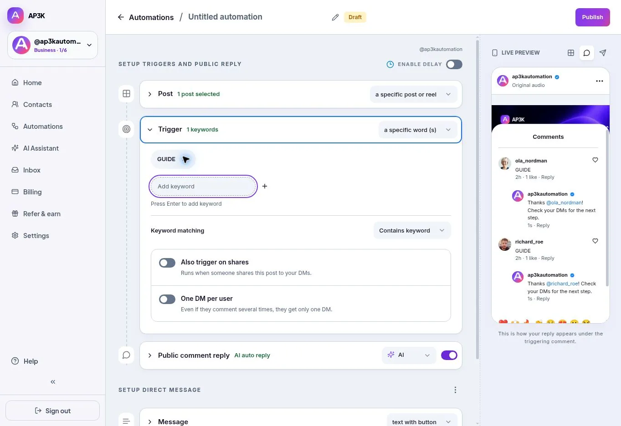
Task: Click the comment bubble step icon
Action: [127, 355]
